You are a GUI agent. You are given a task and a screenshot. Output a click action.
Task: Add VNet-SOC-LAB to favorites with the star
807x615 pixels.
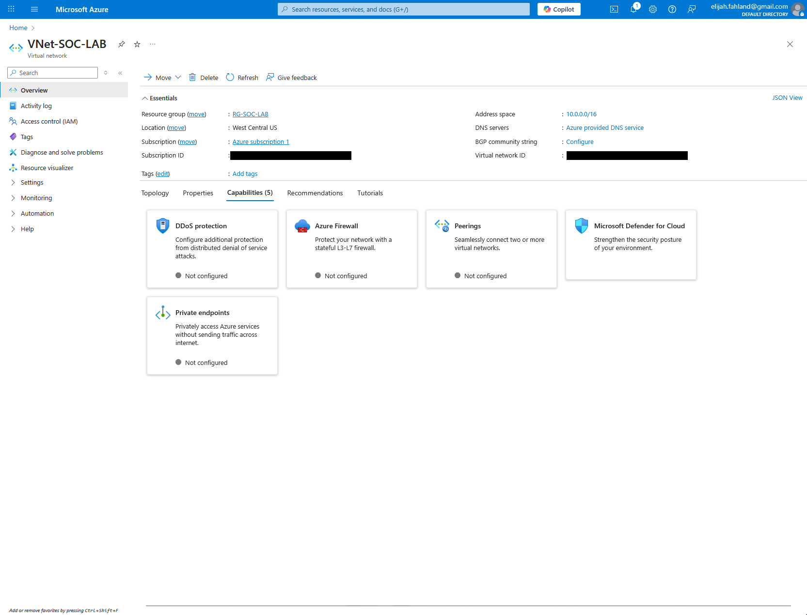(x=137, y=44)
